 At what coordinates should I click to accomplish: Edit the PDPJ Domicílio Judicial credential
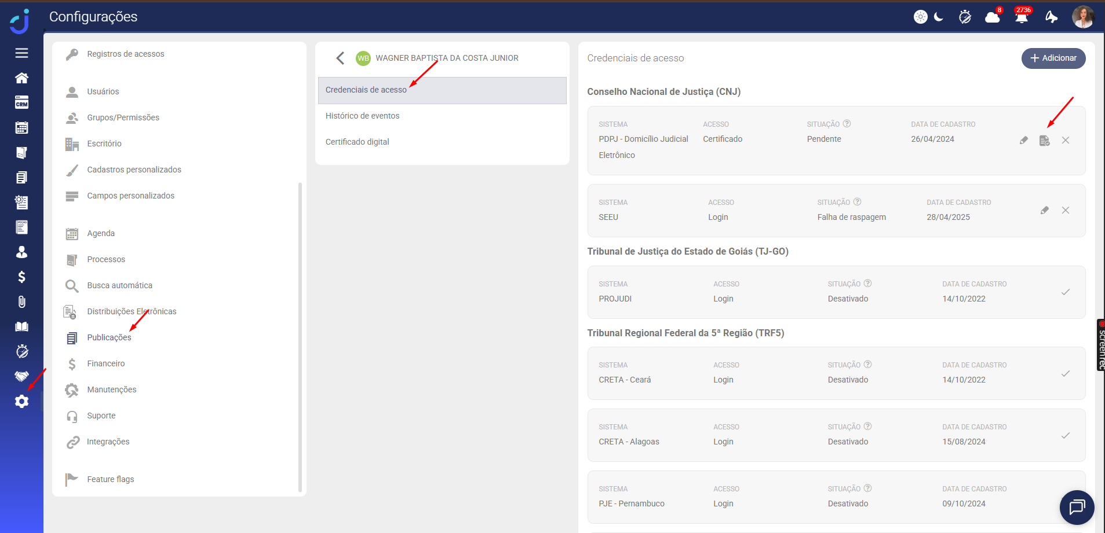1024,141
